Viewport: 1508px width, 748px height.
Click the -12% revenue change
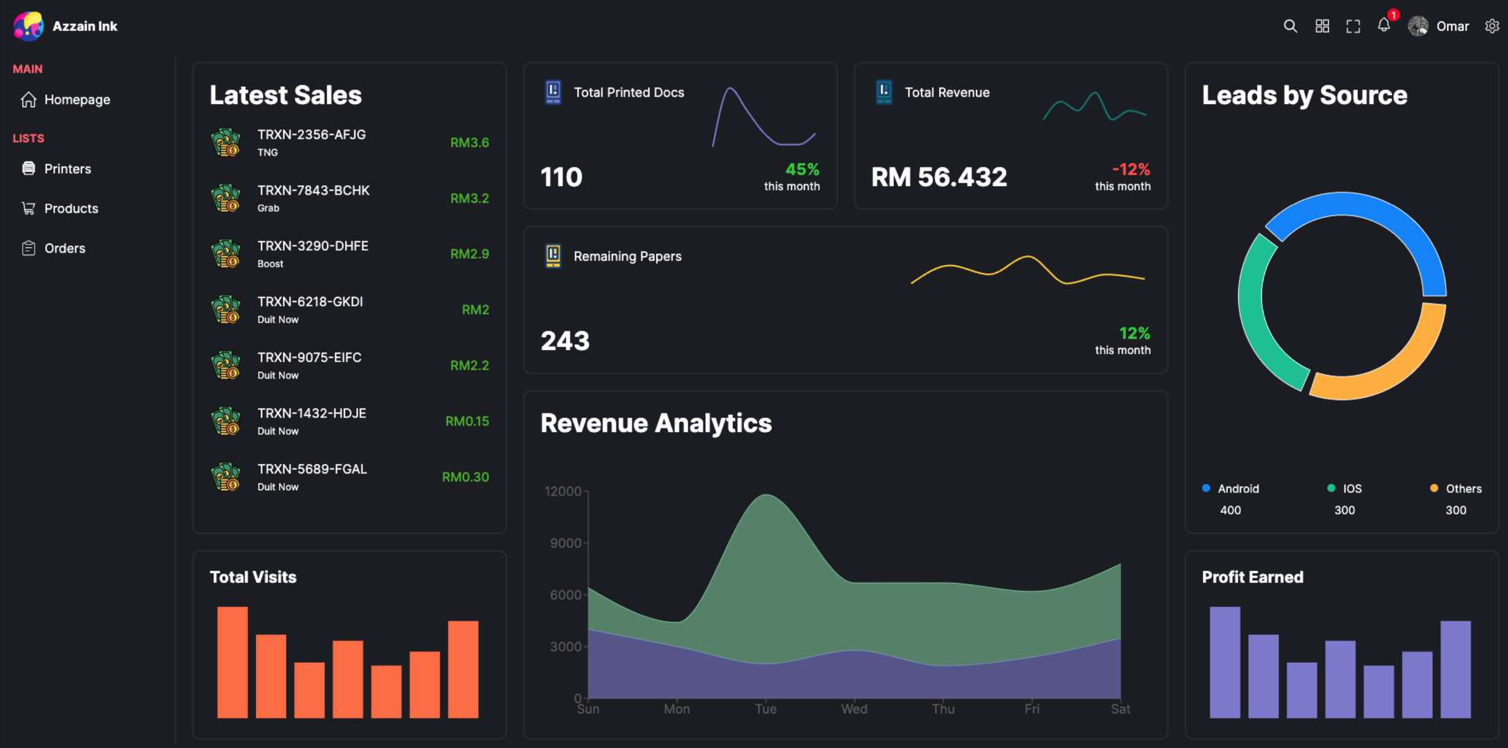[x=1131, y=169]
